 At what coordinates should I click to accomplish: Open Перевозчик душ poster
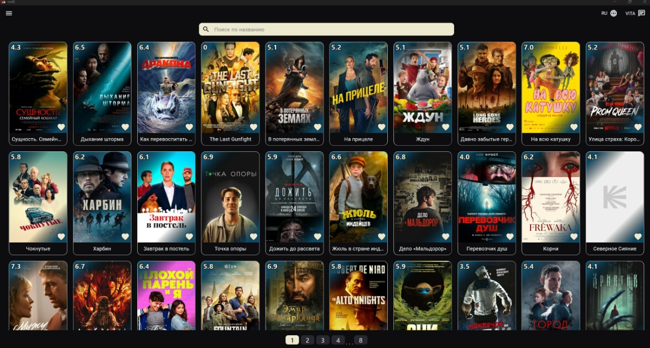point(487,197)
